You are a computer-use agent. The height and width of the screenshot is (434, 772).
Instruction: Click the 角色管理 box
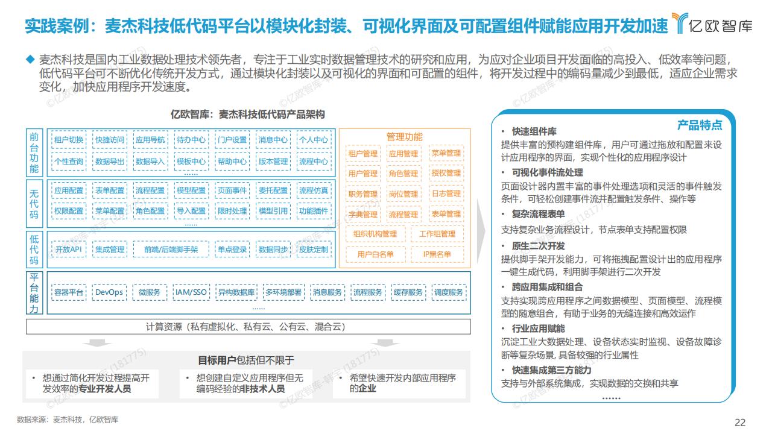tap(403, 174)
